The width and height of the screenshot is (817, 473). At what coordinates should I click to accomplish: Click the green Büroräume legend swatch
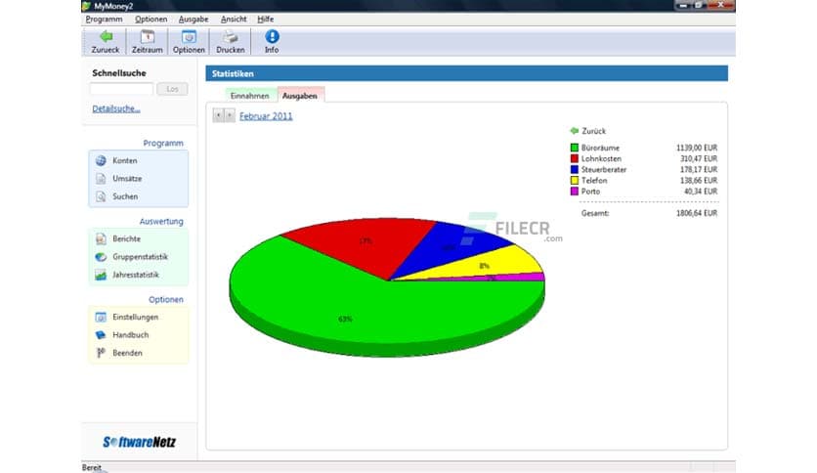coord(575,149)
